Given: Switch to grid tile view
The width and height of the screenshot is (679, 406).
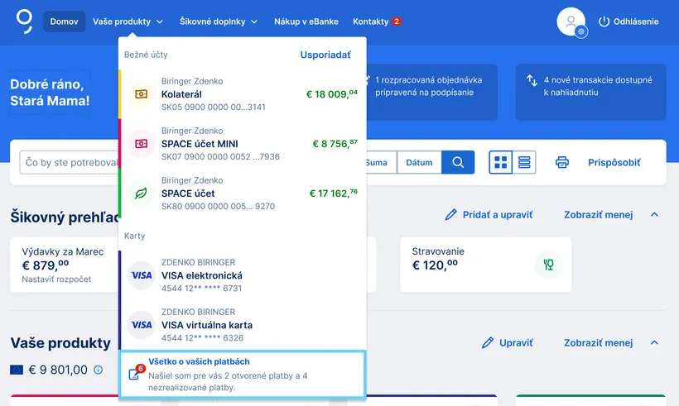Looking at the screenshot, I should (501, 162).
